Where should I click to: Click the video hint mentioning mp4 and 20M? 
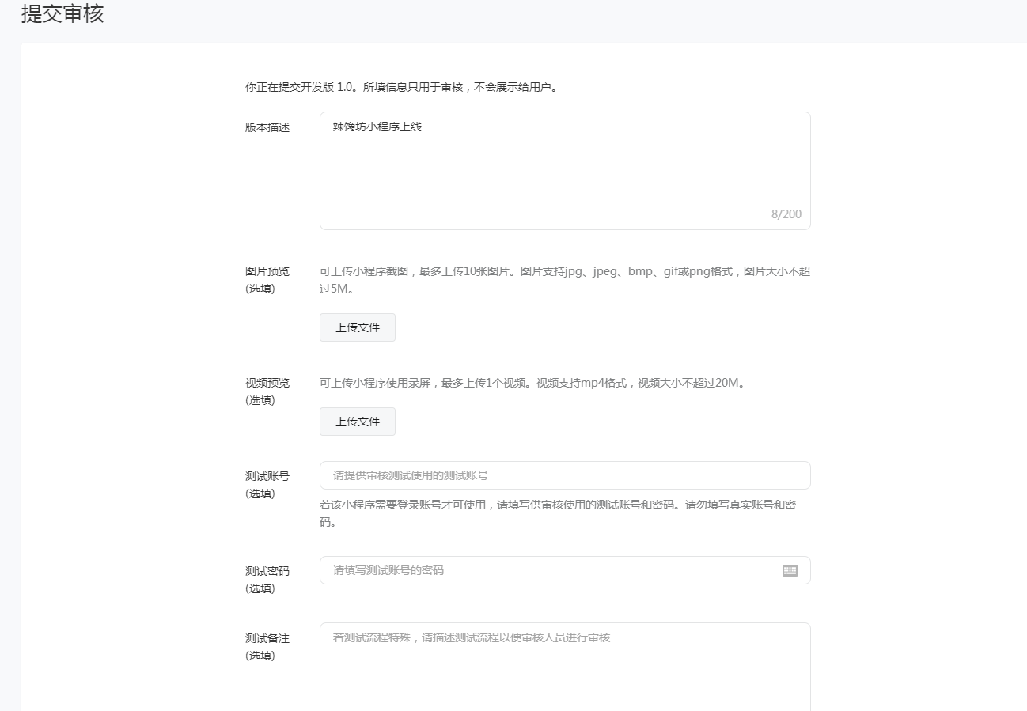click(x=532, y=383)
